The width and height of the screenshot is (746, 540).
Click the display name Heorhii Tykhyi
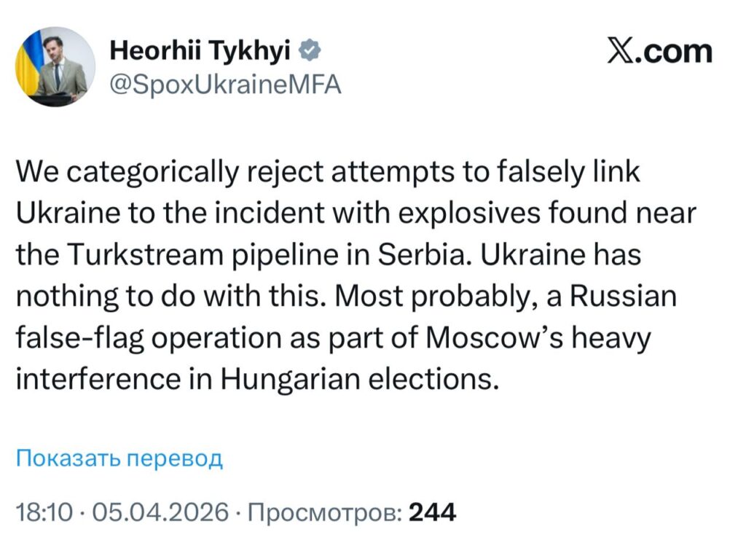[201, 52]
